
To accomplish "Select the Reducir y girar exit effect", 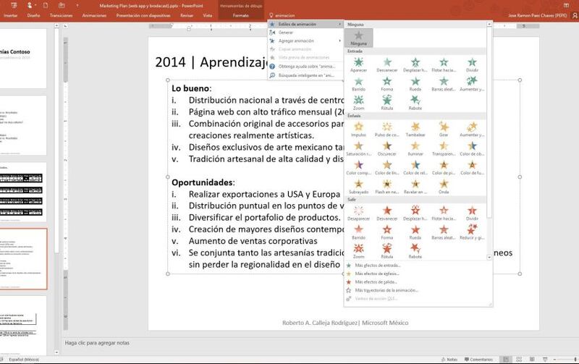I will coord(473,232).
